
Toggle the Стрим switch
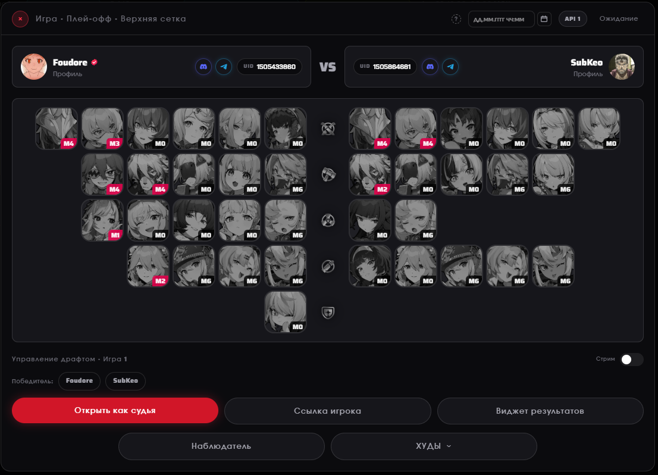click(x=632, y=359)
